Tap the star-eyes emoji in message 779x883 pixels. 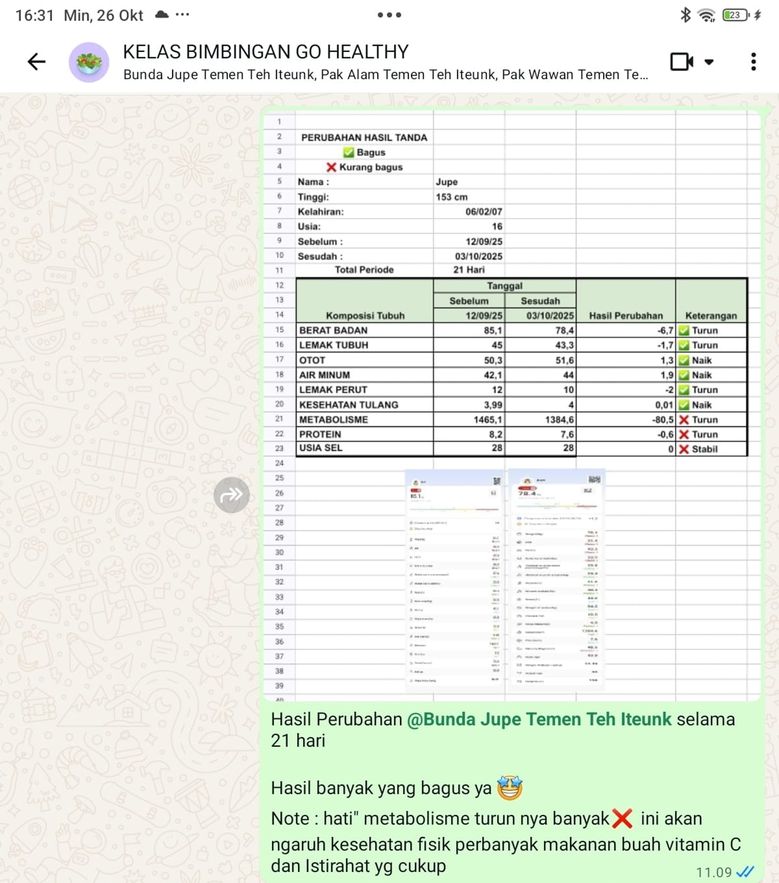[510, 788]
